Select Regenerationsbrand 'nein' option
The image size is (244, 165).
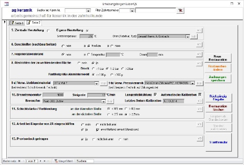coord(63,55)
